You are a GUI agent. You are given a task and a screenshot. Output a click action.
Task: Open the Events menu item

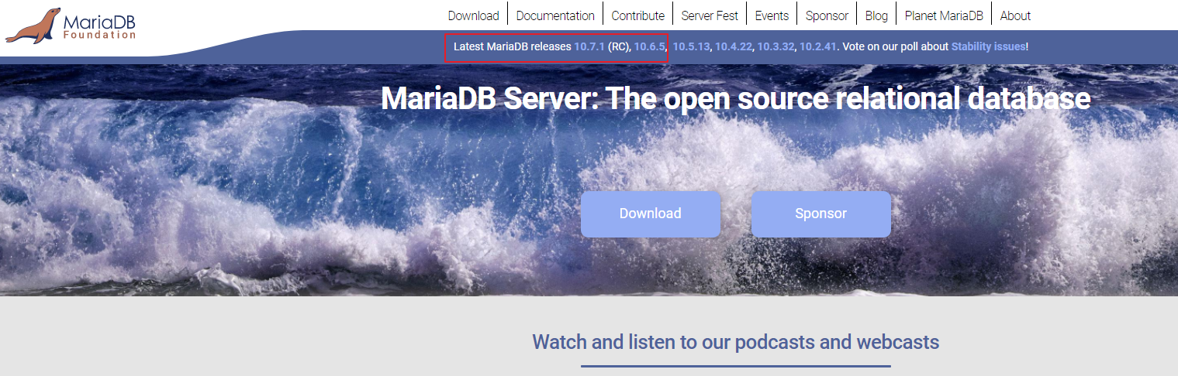click(772, 15)
